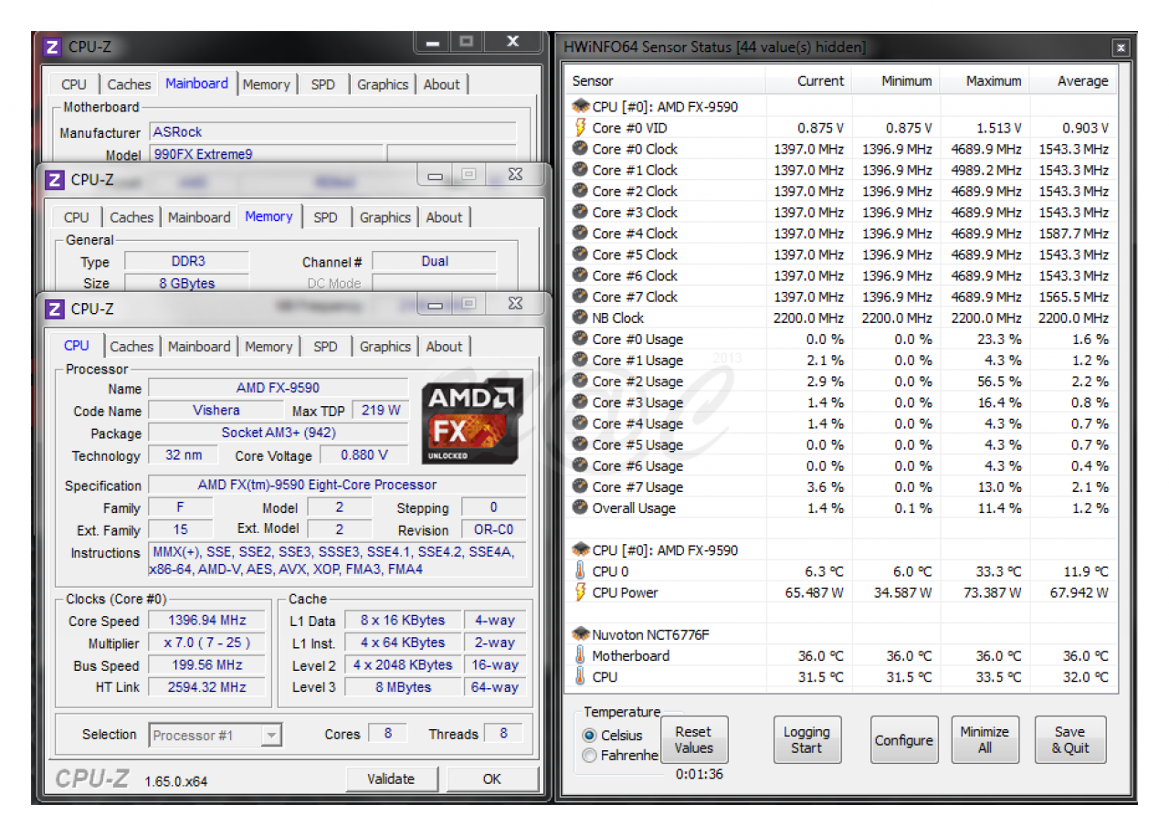The height and width of the screenshot is (836, 1169).
Task: Click the 4989.2 MHz maximum clock value
Action: [x=988, y=170]
